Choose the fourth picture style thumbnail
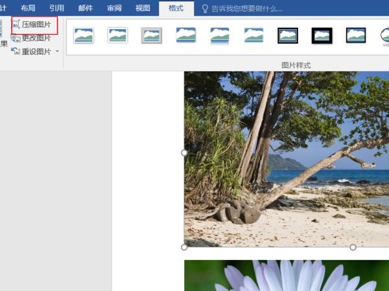This screenshot has height=291, width=389. [x=186, y=36]
